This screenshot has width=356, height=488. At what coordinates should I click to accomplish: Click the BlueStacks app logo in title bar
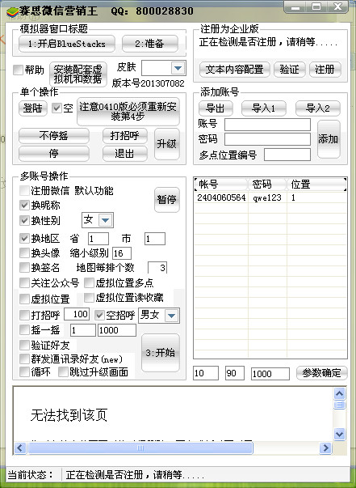click(x=12, y=11)
